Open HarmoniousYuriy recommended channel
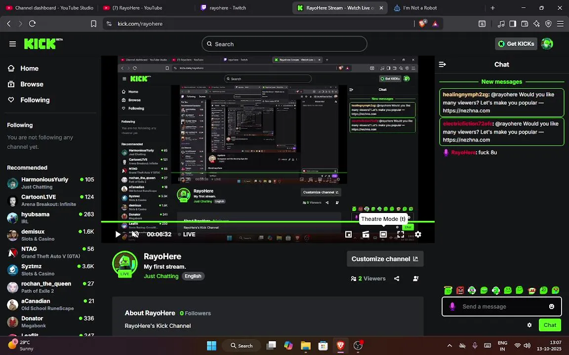This screenshot has height=355, width=569. coord(50,183)
